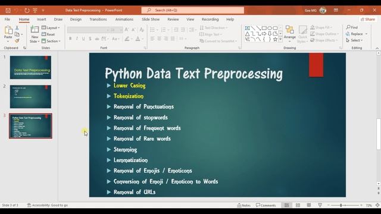The width and height of the screenshot is (381, 214).
Task: Open the File menu
Action: click(x=7, y=19)
